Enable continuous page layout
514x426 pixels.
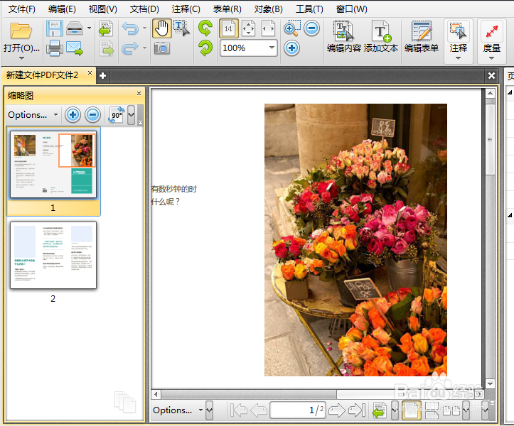[432, 410]
